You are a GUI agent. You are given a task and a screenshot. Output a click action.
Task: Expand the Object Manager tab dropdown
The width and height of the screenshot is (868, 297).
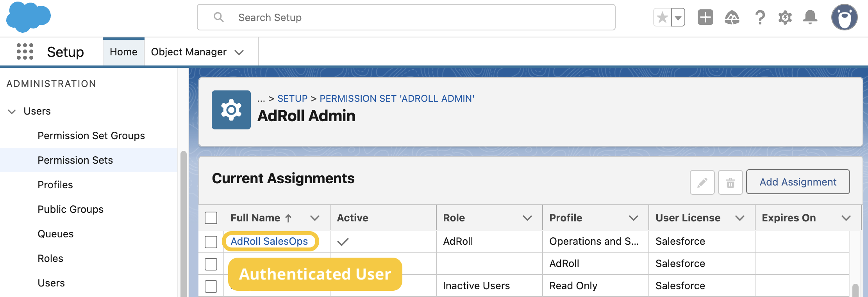point(239,52)
